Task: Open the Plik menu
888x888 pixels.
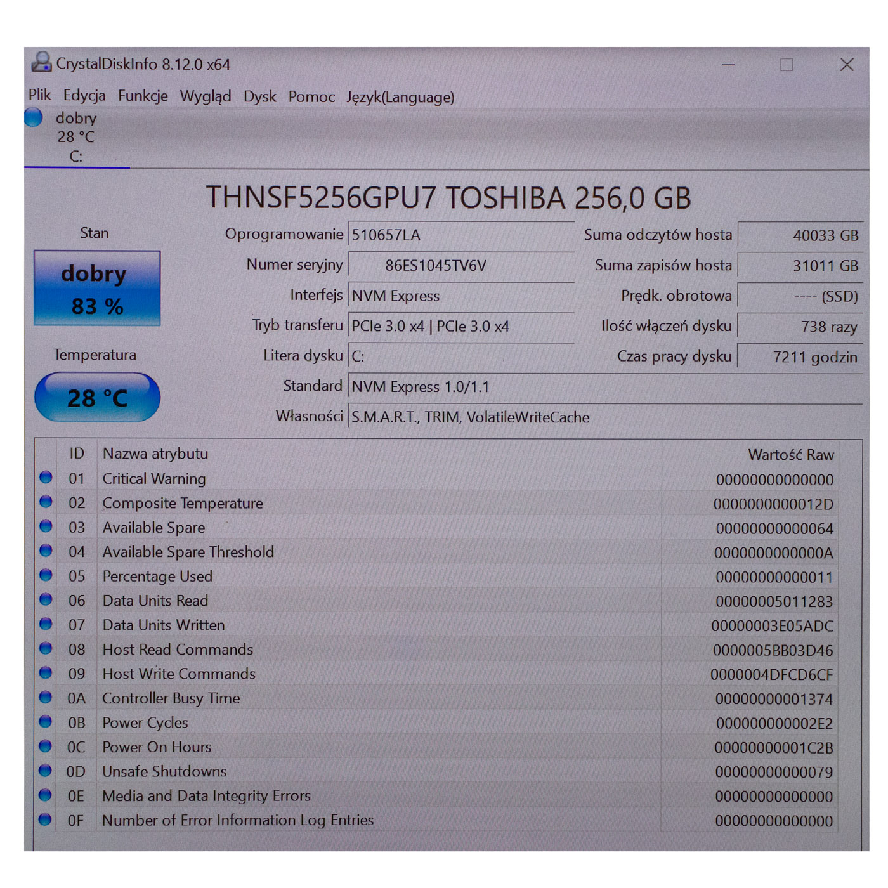Action: (x=39, y=95)
